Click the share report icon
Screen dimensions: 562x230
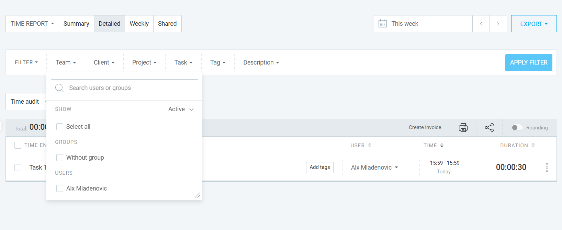[x=489, y=127]
